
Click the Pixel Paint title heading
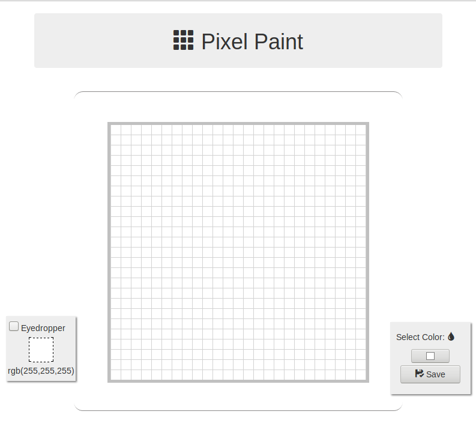(x=252, y=41)
